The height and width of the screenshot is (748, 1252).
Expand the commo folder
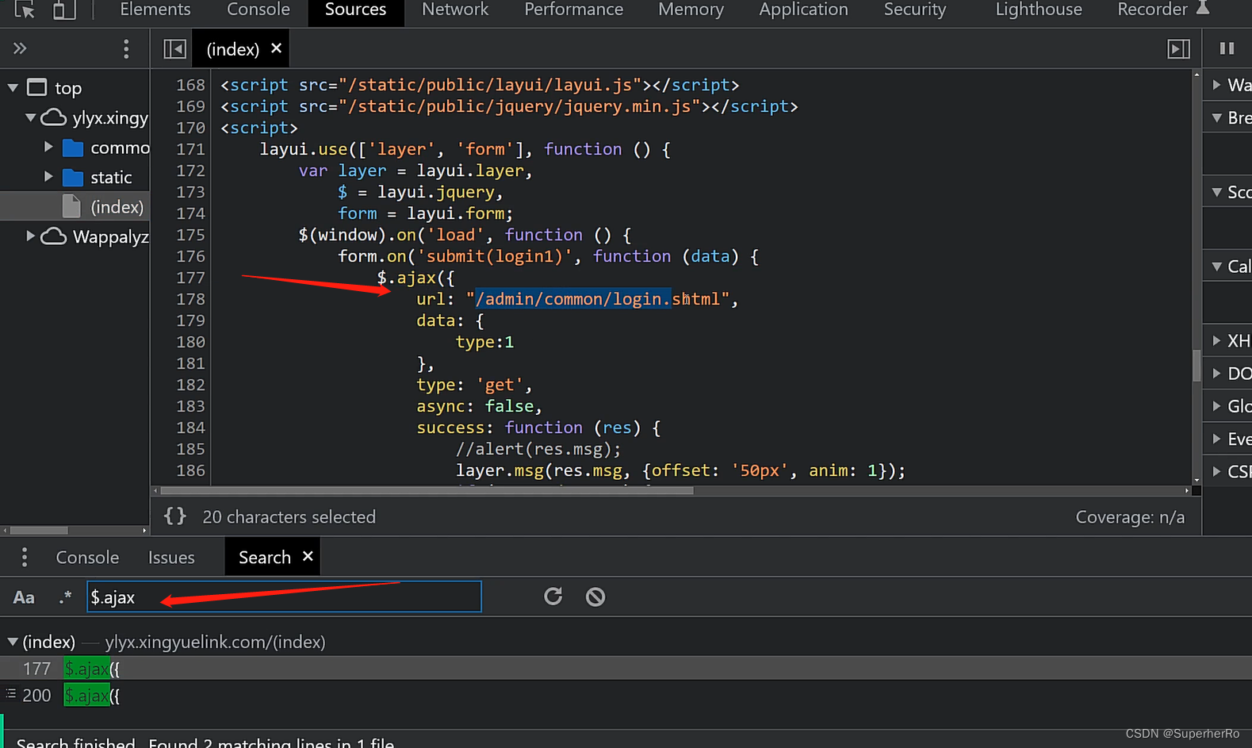pyautogui.click(x=48, y=148)
